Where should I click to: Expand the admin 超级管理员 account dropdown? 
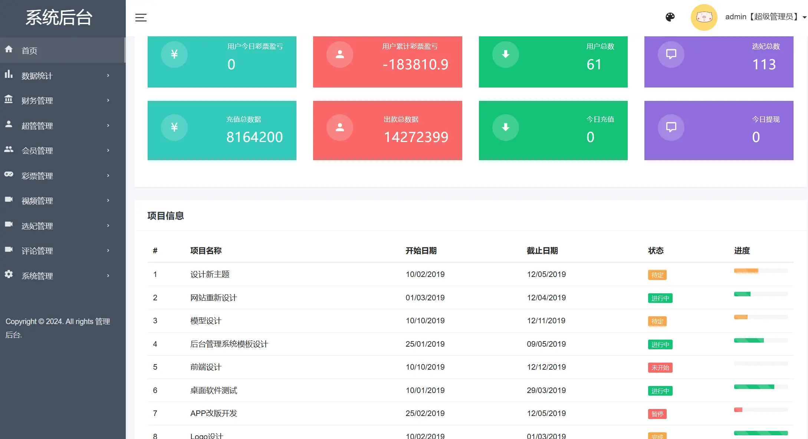coord(765,17)
